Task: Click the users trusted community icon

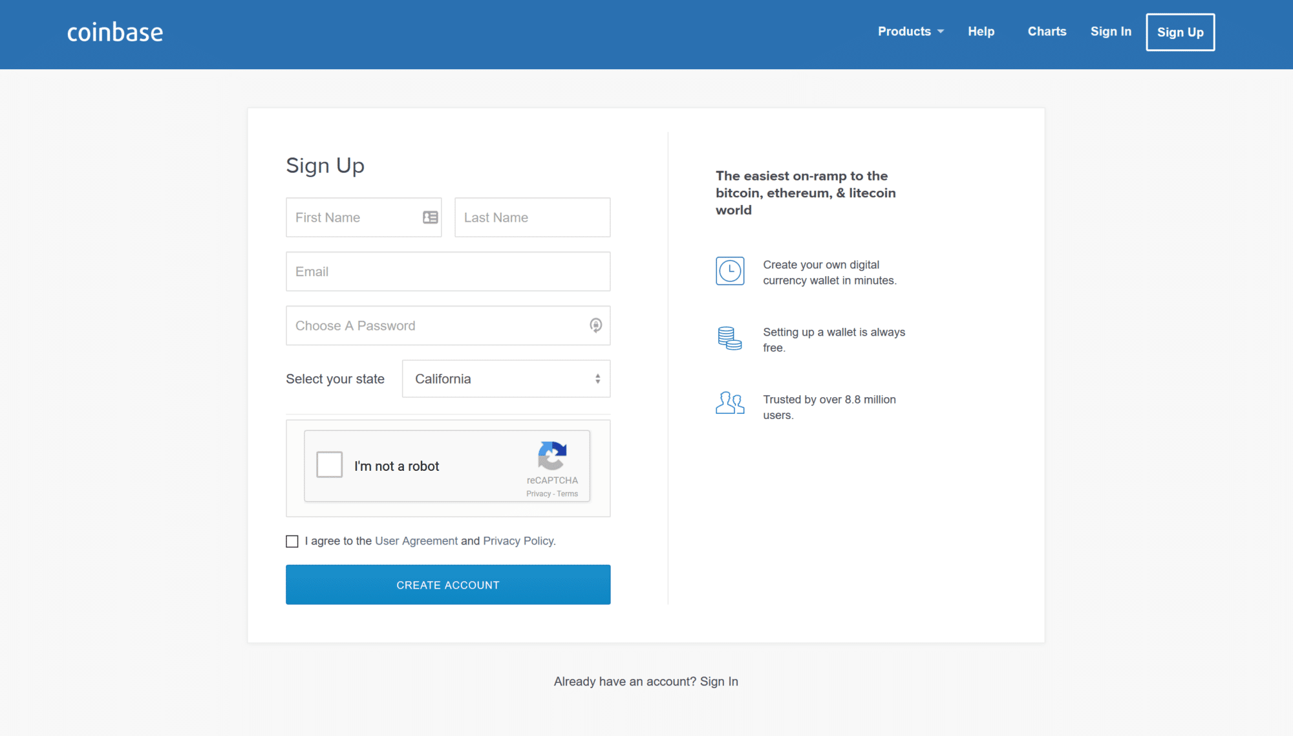Action: point(729,402)
